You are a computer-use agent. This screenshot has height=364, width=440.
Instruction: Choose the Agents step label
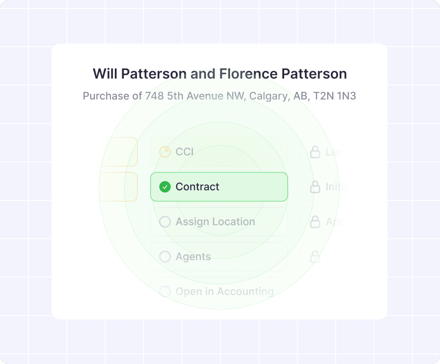pos(193,257)
